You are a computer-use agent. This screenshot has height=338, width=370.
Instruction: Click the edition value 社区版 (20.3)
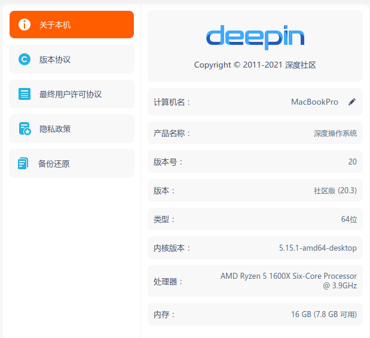[x=335, y=191]
